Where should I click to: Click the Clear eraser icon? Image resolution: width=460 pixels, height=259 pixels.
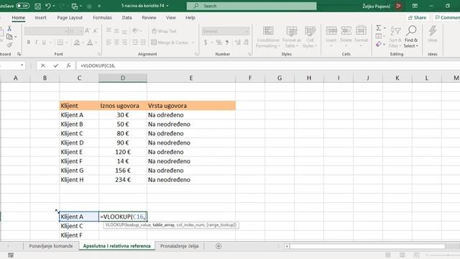(379, 45)
